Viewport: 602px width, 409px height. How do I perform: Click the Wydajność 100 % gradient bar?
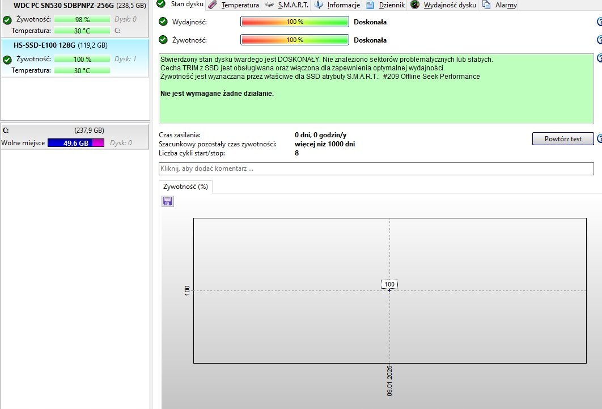(294, 22)
